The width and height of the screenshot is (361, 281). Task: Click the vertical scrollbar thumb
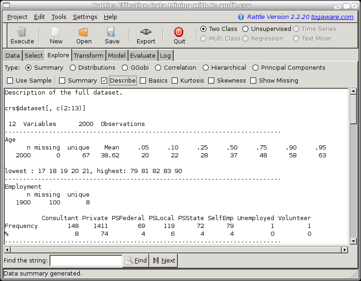click(x=354, y=109)
